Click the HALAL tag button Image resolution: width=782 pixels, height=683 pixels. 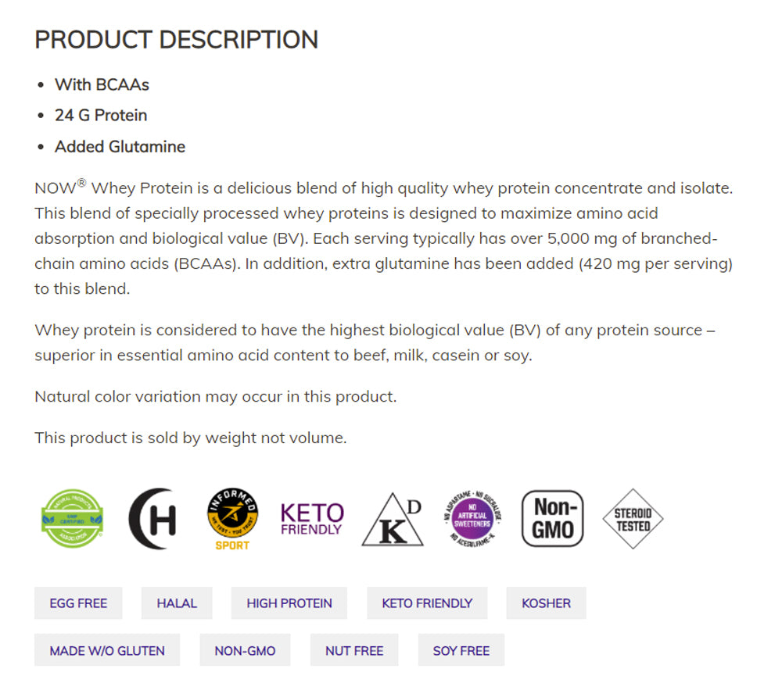pyautogui.click(x=177, y=603)
